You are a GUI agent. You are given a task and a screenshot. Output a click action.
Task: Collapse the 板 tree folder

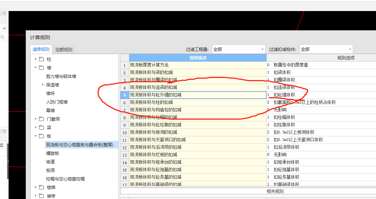(35, 136)
